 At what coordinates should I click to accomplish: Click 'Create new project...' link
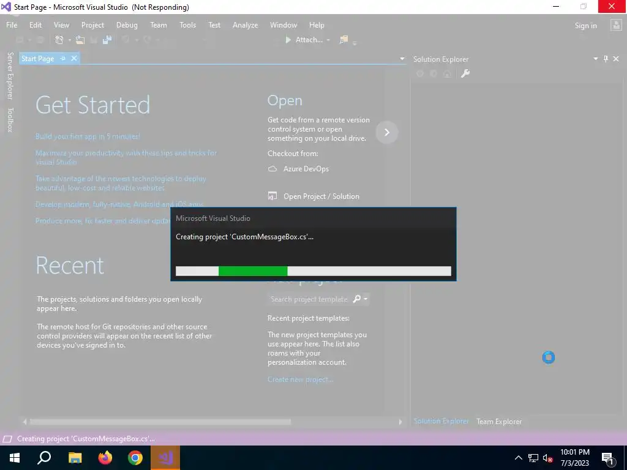[x=300, y=379]
